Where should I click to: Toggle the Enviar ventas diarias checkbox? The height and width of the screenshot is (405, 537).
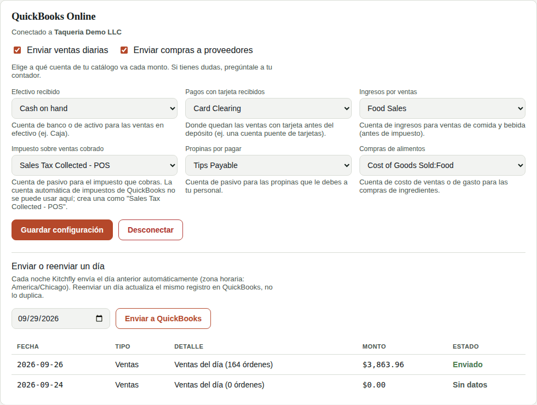(17, 50)
